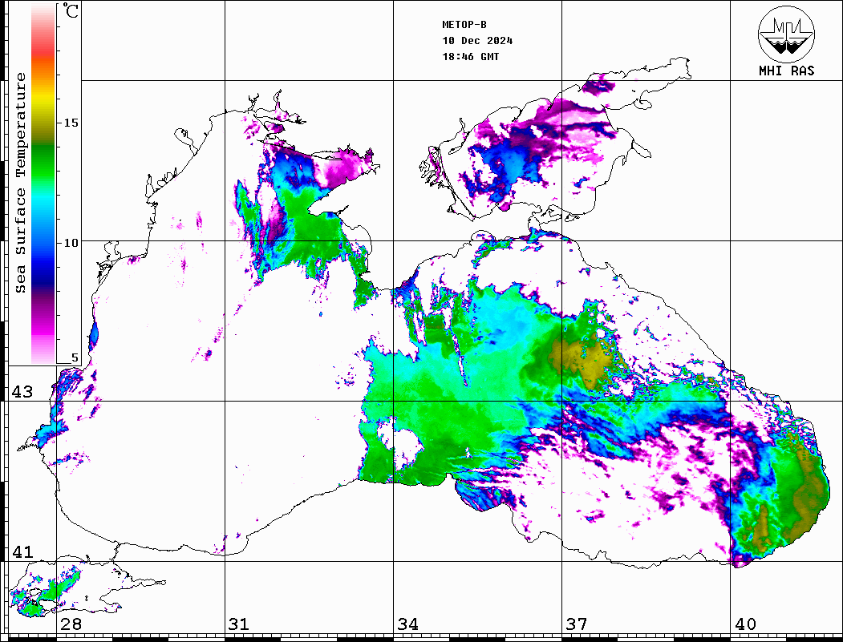The image size is (843, 642).
Task: Click the latitude label '41'
Action: [22, 551]
